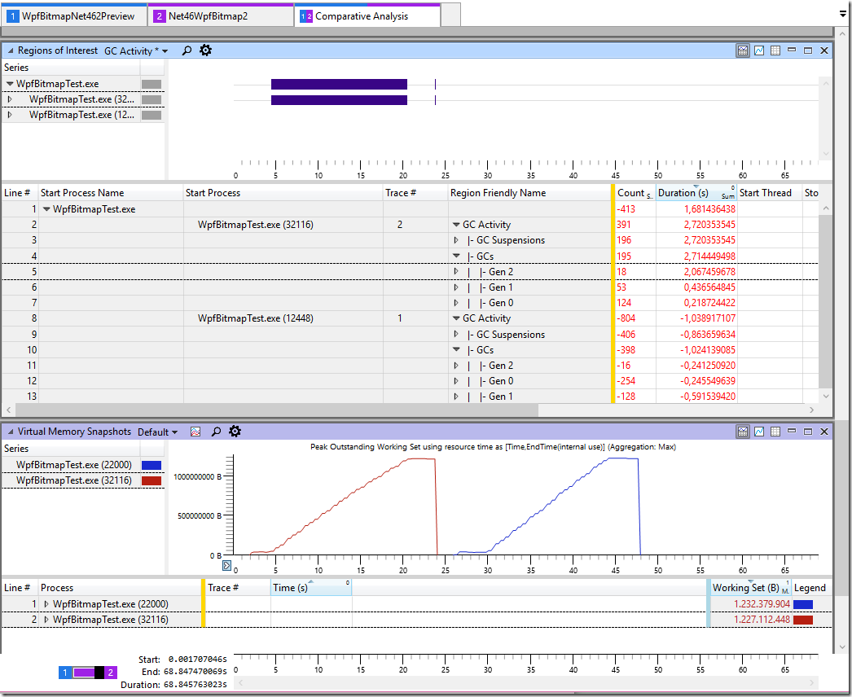This screenshot has height=697, width=852.
Task: Open search in Regions of Interest panel
Action: [187, 50]
